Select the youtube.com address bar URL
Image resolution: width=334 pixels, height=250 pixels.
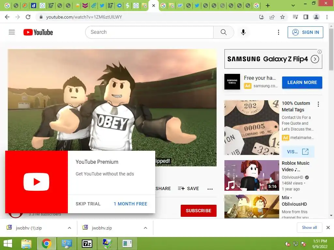coord(84,17)
